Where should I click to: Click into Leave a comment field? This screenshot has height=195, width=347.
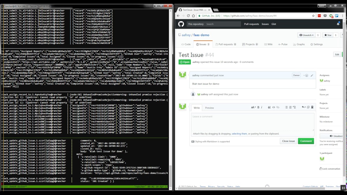(x=253, y=121)
